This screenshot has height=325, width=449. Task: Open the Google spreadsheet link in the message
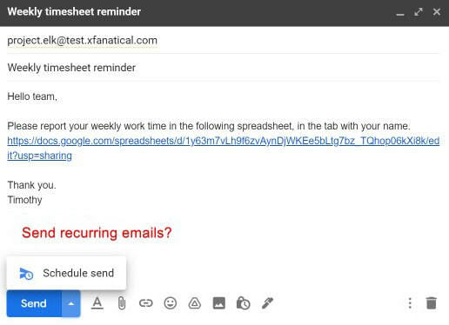(x=223, y=148)
